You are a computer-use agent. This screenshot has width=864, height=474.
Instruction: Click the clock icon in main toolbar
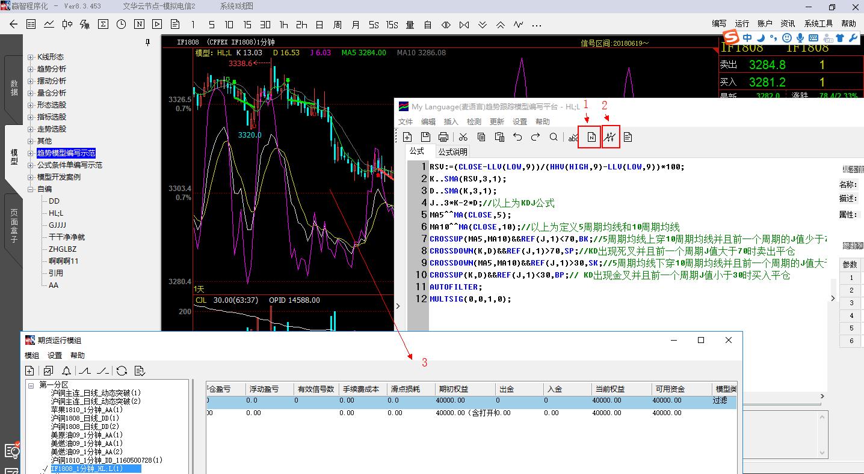(x=122, y=25)
